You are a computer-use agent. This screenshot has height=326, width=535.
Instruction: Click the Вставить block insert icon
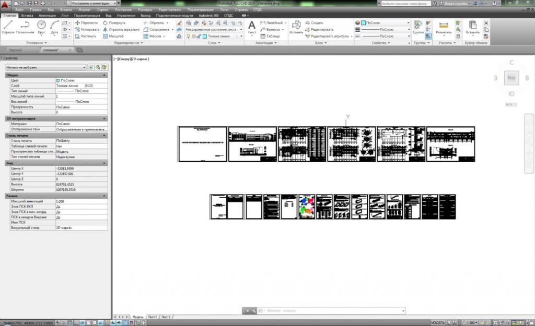click(296, 27)
